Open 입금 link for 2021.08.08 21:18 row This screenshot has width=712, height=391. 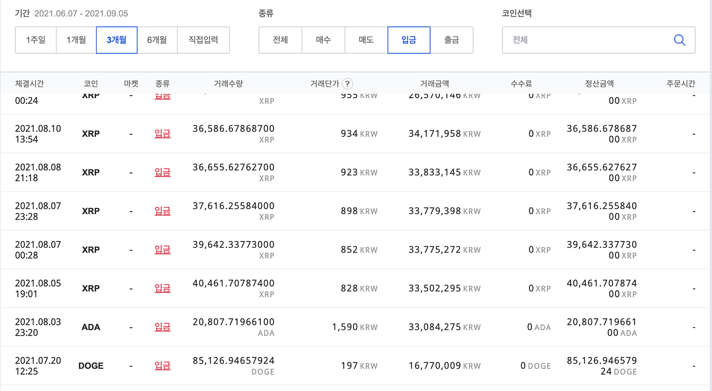[162, 172]
